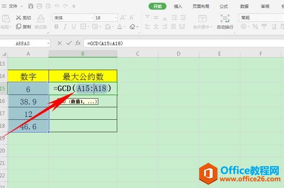Click the 剪切 cut button

[23, 18]
